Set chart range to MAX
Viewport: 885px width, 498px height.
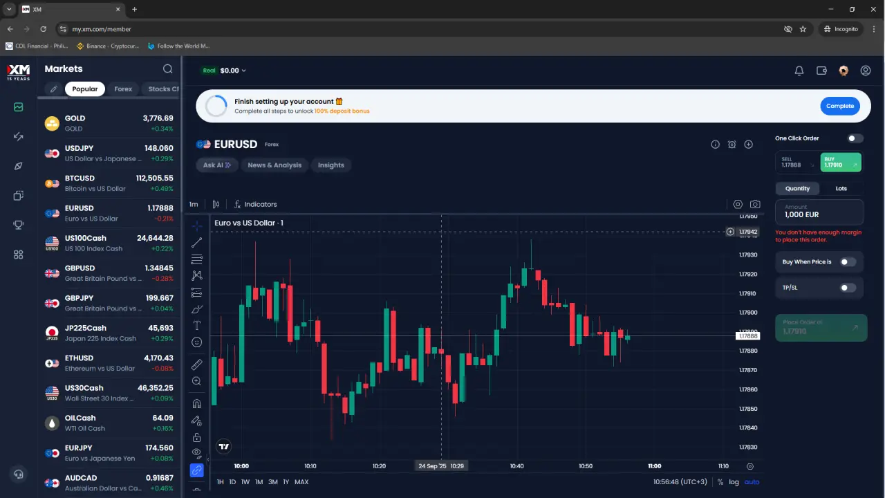point(301,482)
